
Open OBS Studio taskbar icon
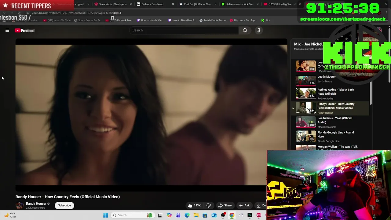(x=223, y=215)
